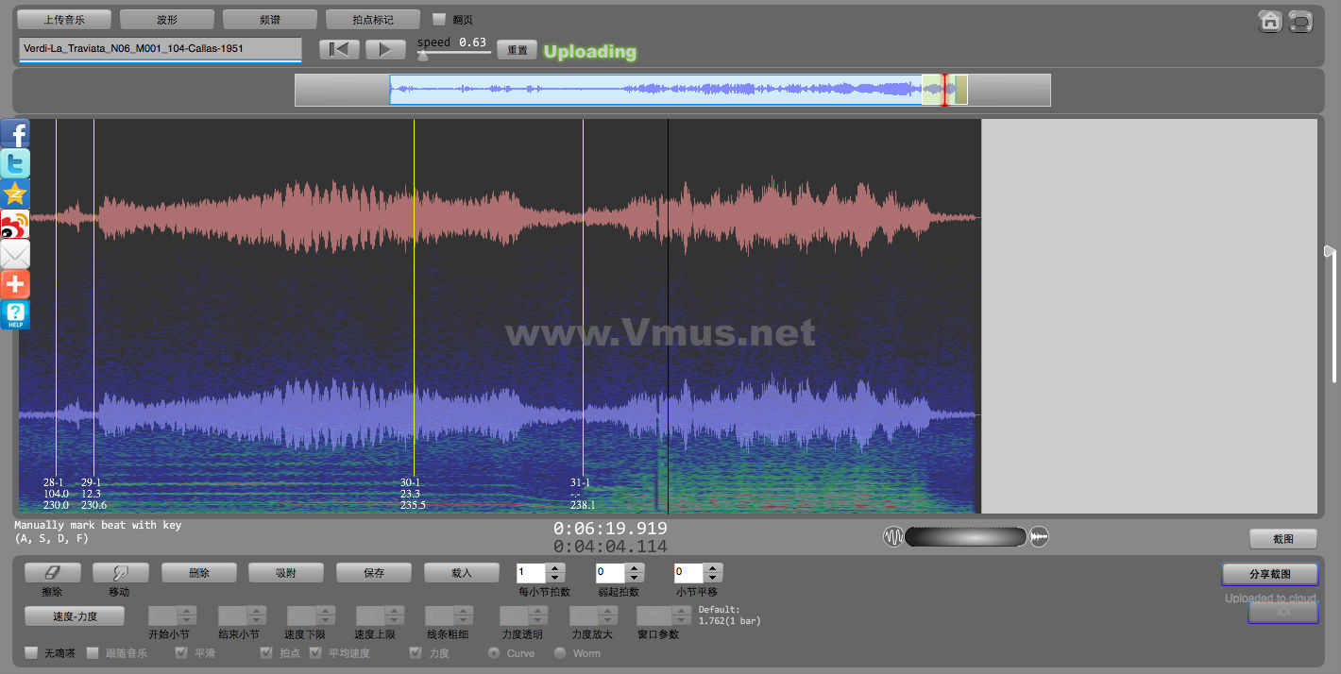Click the speed slider handle

coord(423,56)
